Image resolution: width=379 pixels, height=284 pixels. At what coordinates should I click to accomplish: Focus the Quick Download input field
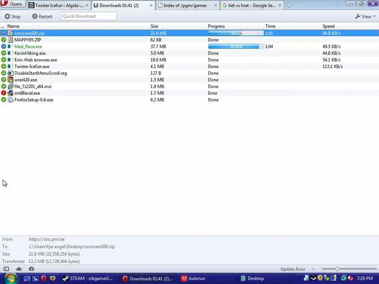click(x=89, y=16)
